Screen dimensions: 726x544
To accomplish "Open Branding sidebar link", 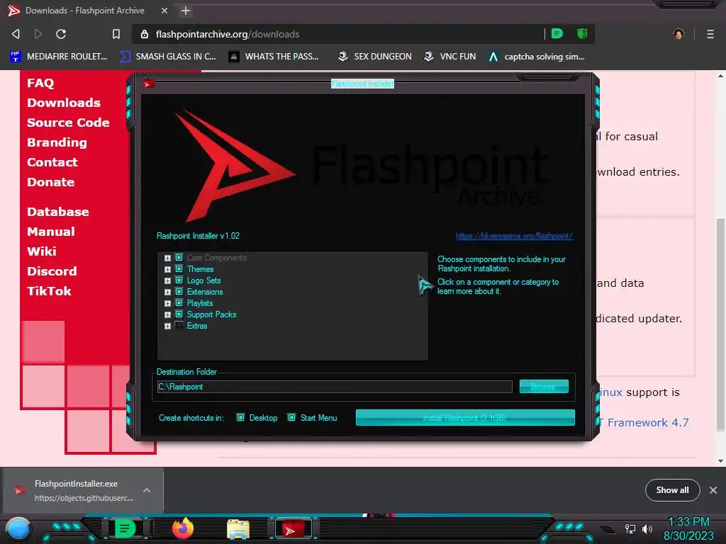I will coord(57,142).
